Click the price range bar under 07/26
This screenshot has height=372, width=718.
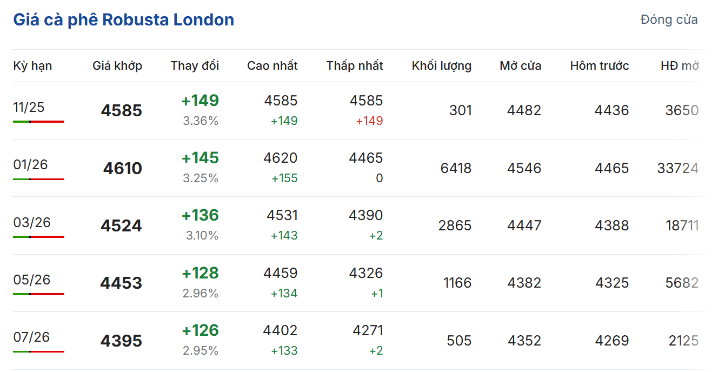click(x=38, y=351)
